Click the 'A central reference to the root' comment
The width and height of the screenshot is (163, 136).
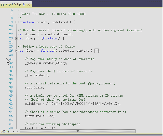click(70, 84)
